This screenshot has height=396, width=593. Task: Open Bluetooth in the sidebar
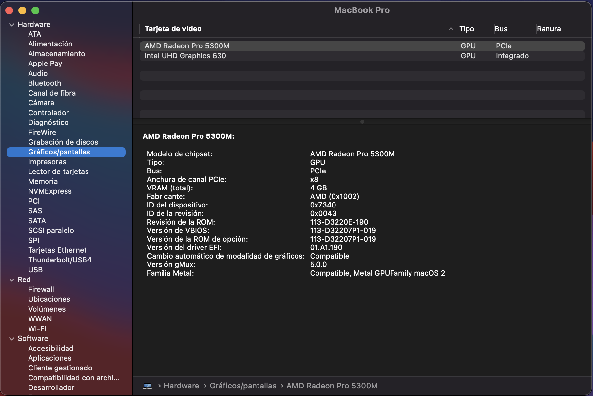(45, 83)
